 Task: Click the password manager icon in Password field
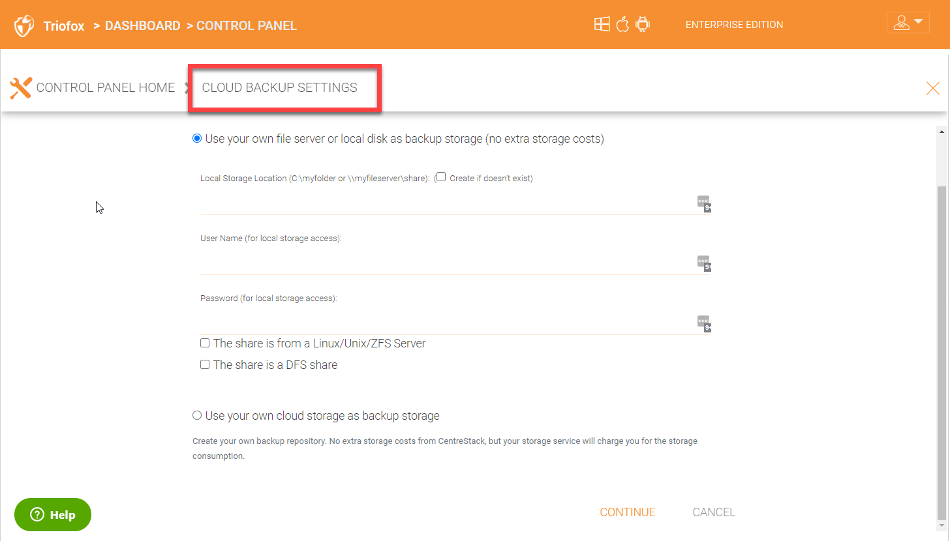pyautogui.click(x=703, y=322)
